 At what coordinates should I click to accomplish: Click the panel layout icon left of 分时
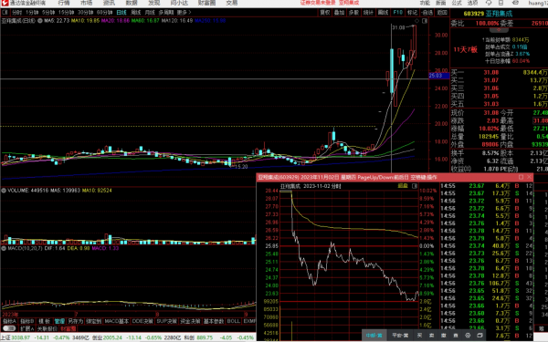pos(5,12)
